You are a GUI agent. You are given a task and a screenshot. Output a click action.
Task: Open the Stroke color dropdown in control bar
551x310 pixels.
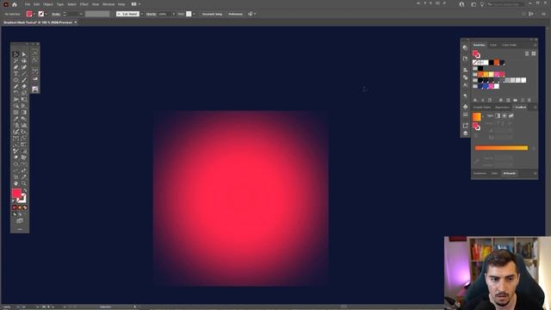(x=46, y=14)
